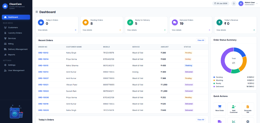Click the blue Pending legend dot
The height and width of the screenshot is (123, 260).
pyautogui.click(x=214, y=77)
